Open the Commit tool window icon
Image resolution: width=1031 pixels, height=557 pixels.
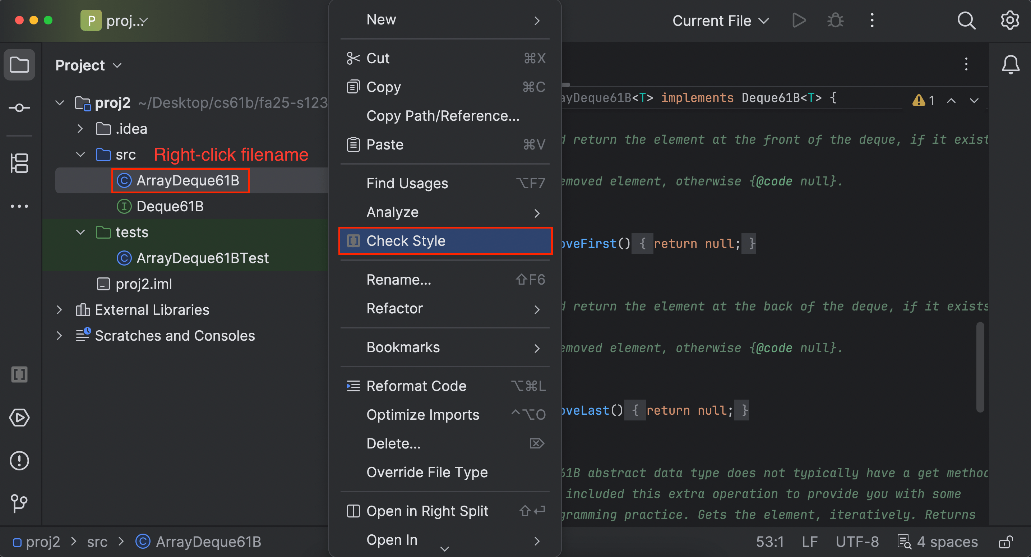click(x=19, y=108)
